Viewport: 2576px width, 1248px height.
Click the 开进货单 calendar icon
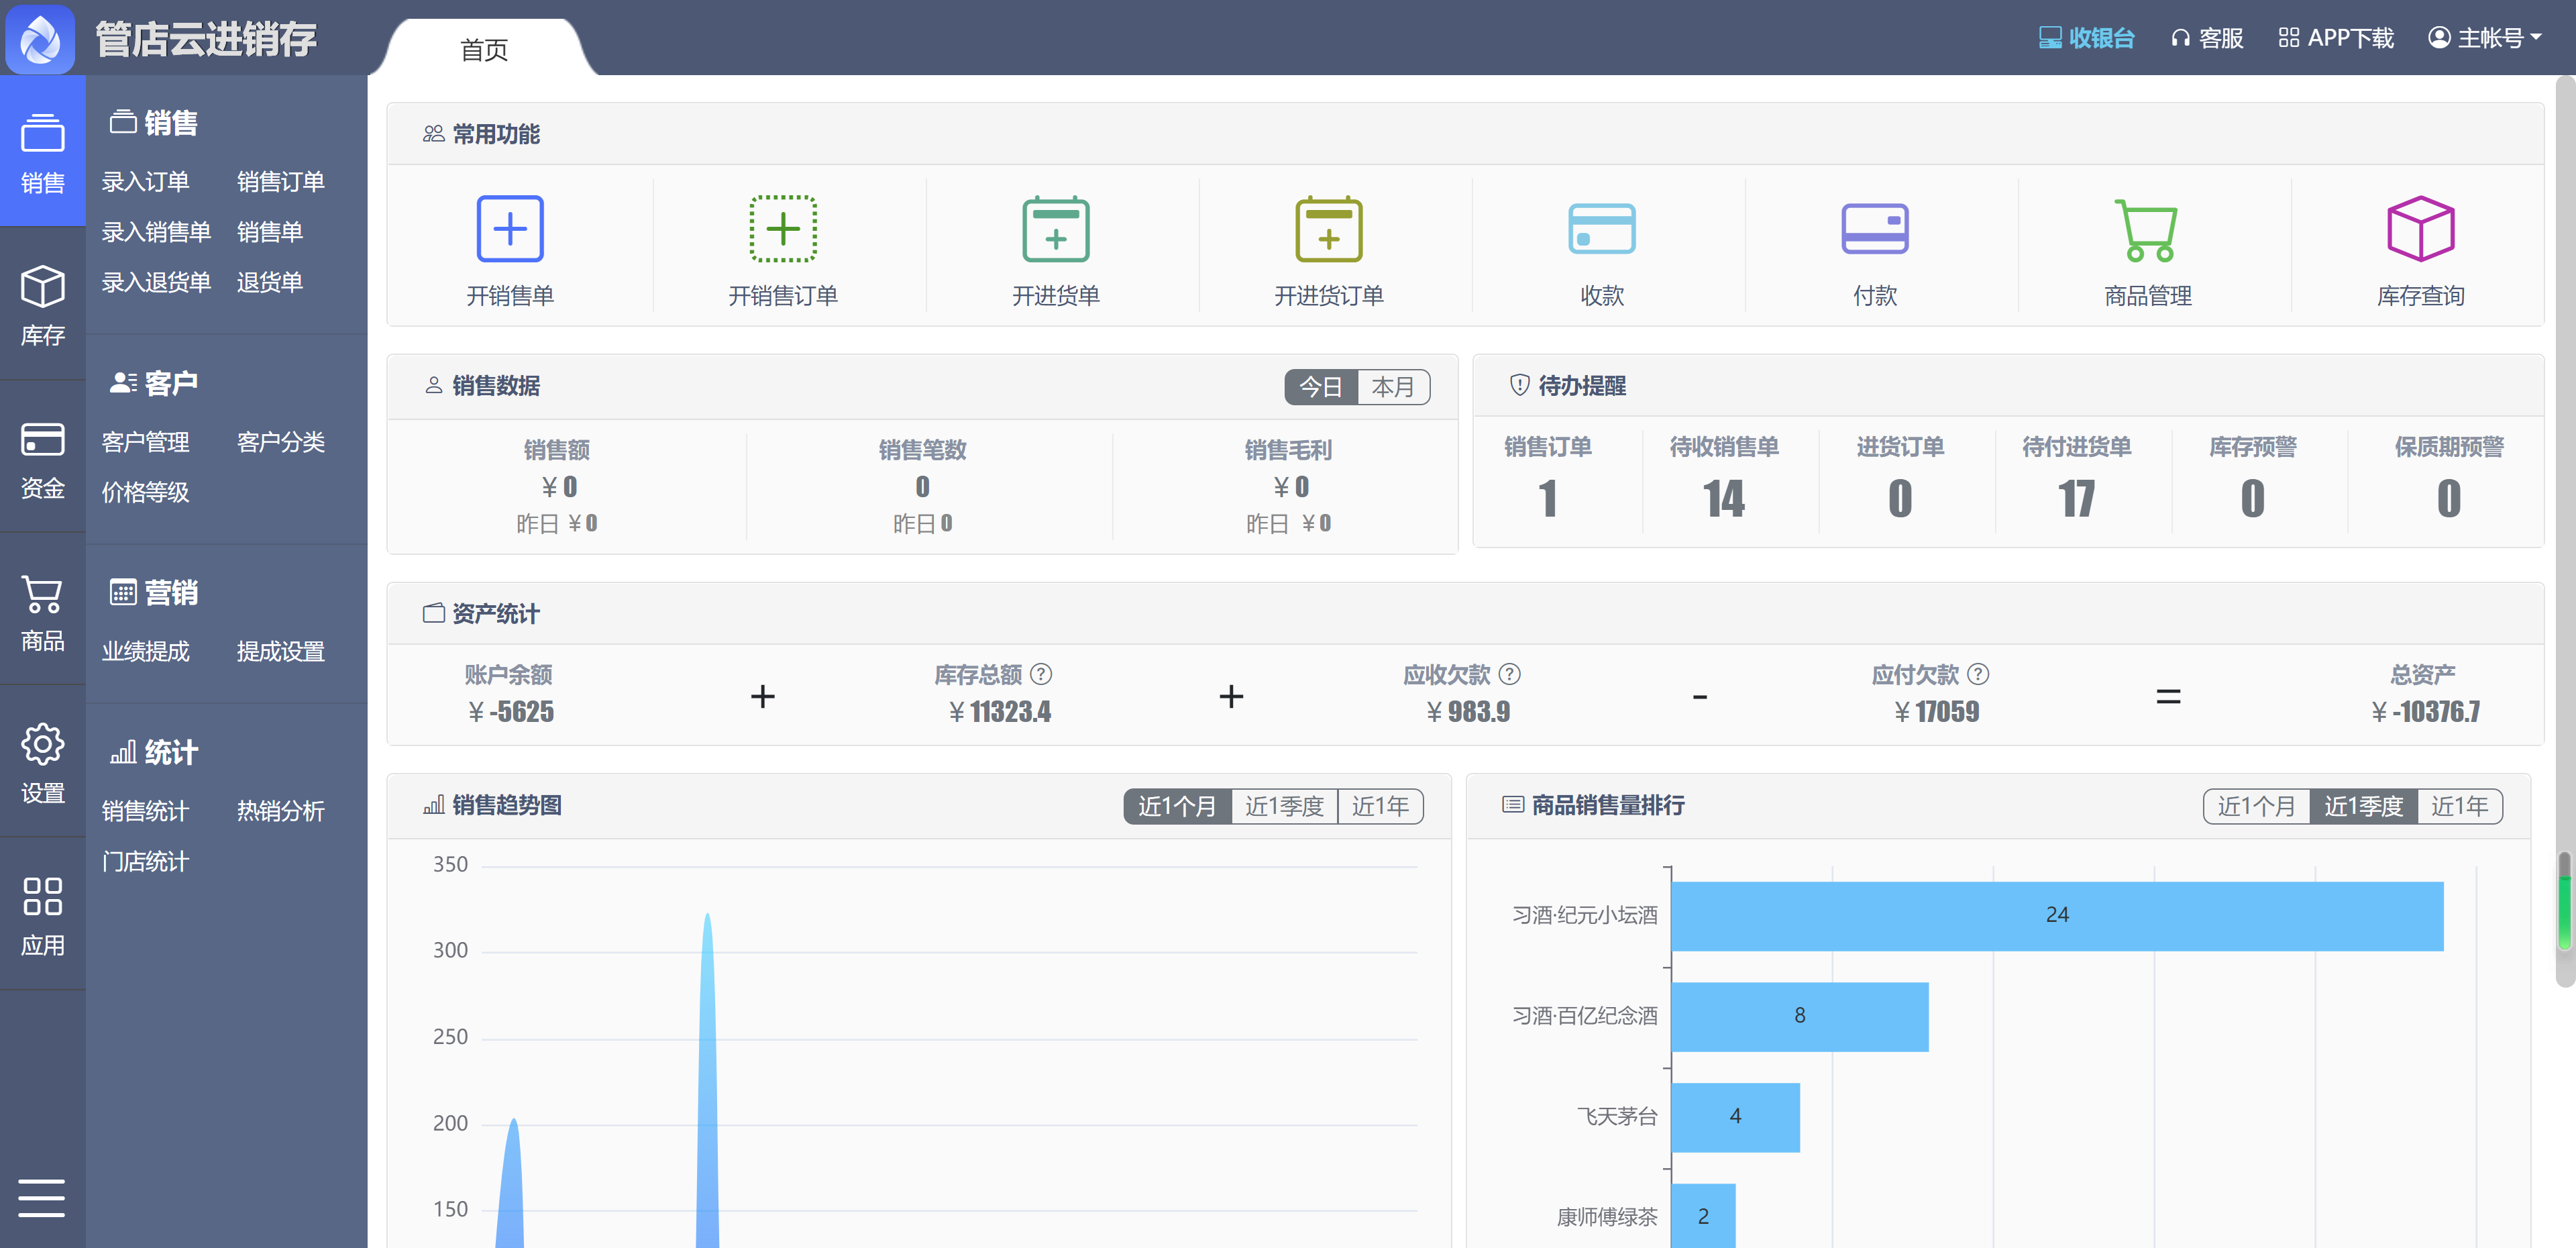pos(1056,229)
